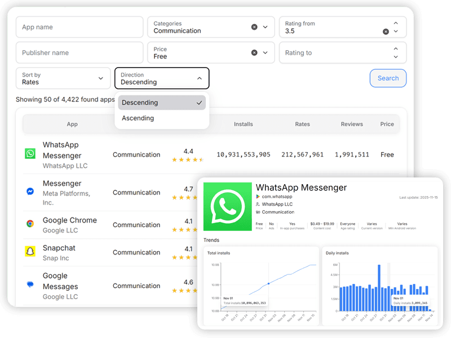Clear the Rating from 3.5 value
Screen dimensions: 451x338
386,32
